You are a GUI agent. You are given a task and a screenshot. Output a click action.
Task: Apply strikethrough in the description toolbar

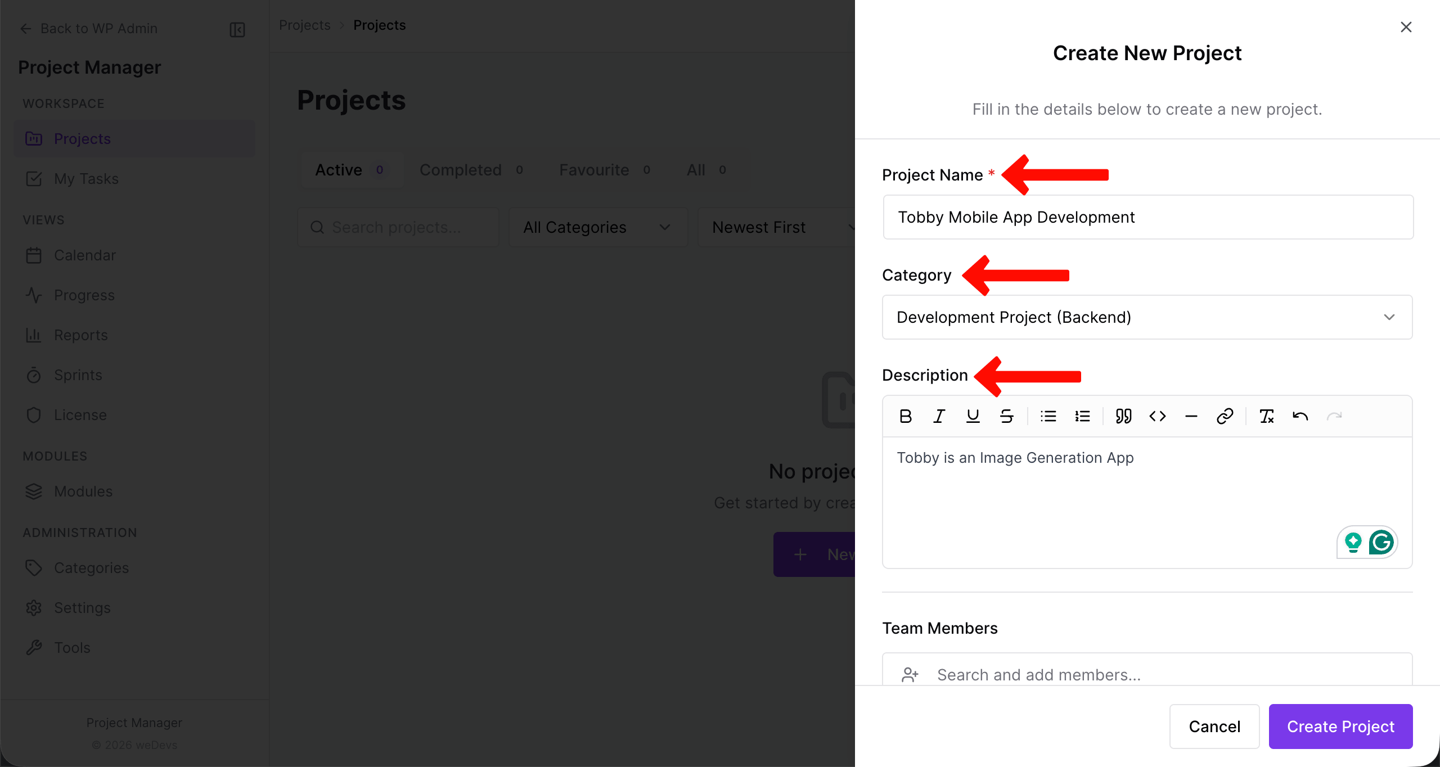pyautogui.click(x=1006, y=416)
